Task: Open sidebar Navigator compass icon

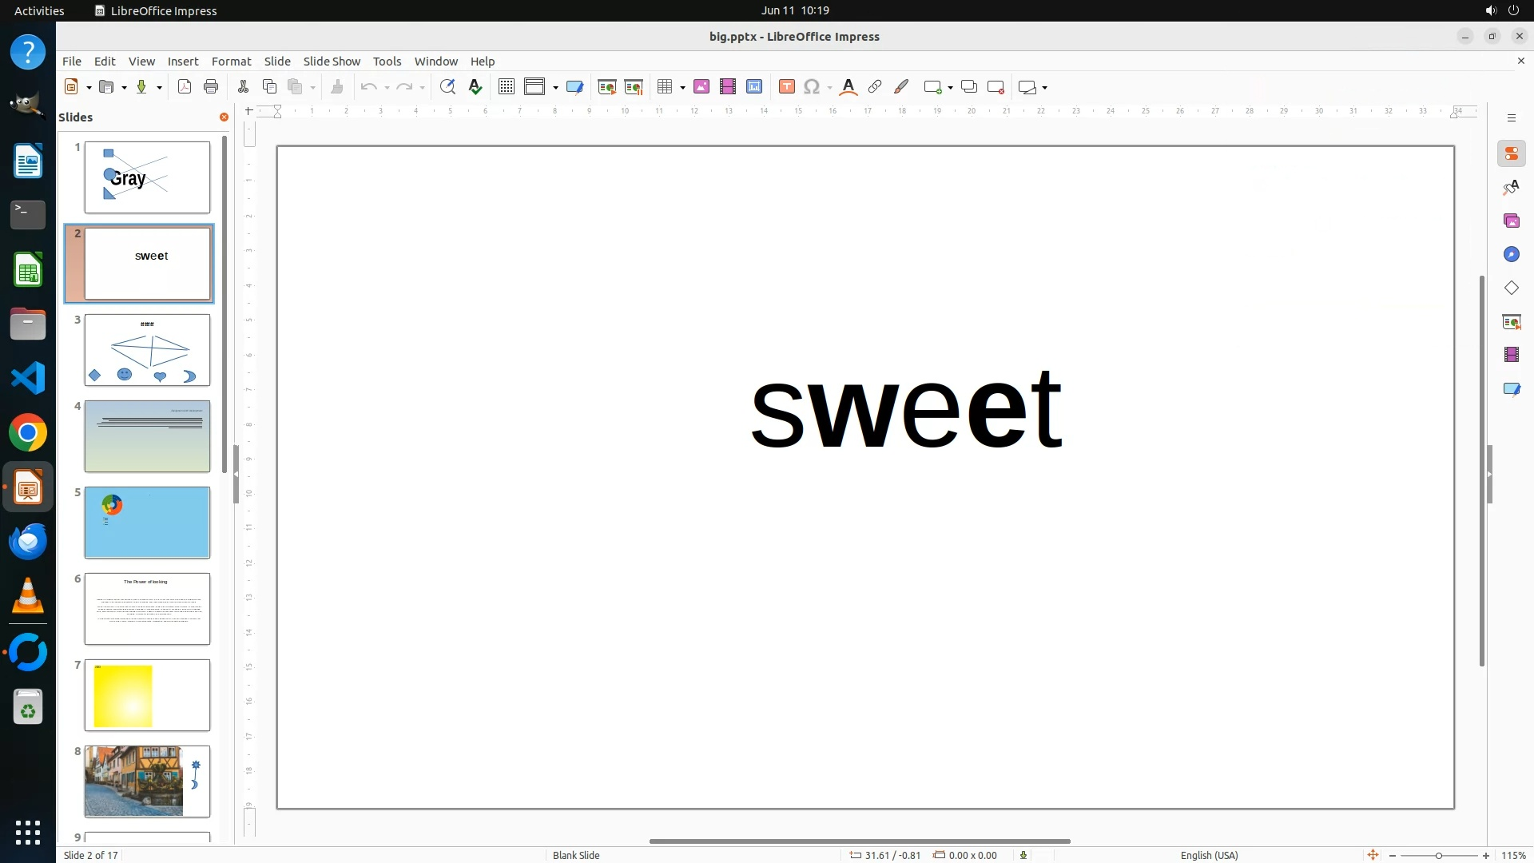Action: point(1511,254)
